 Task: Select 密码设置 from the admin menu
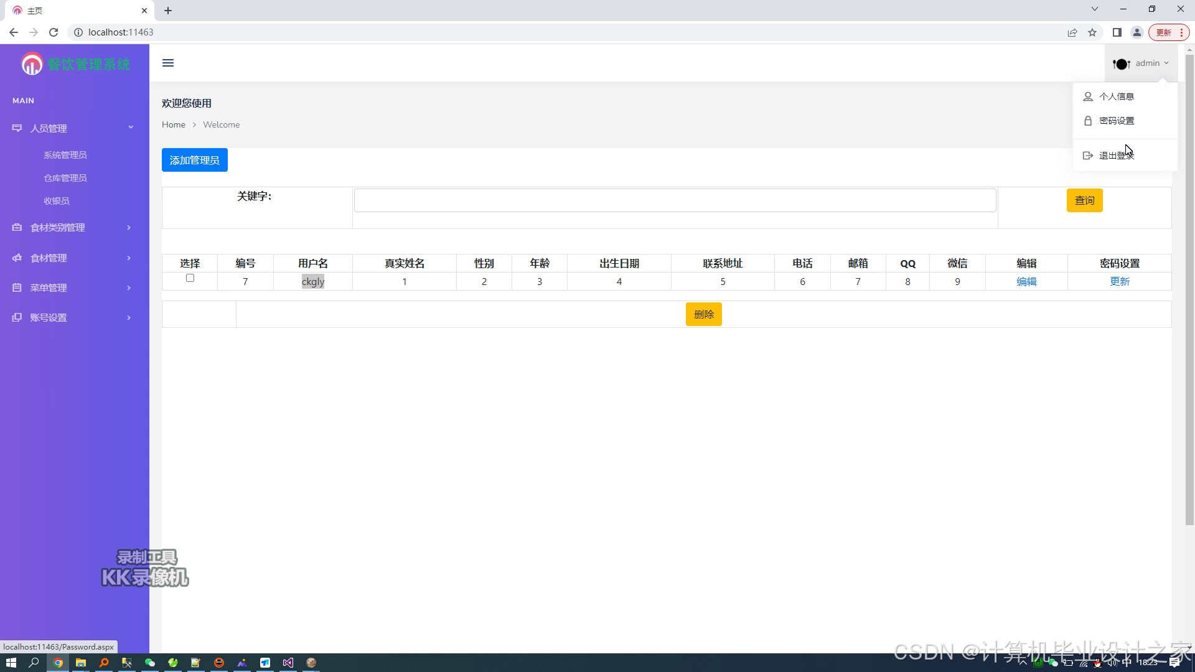(1117, 121)
